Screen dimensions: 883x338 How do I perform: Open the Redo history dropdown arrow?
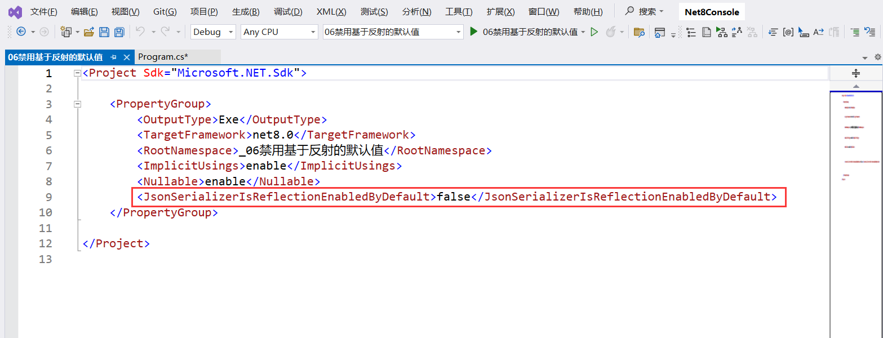pos(178,32)
